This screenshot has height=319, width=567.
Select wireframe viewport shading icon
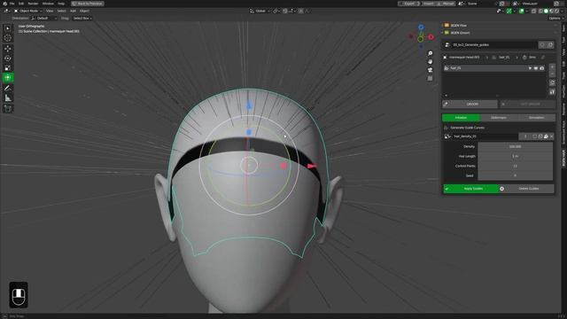(540, 12)
